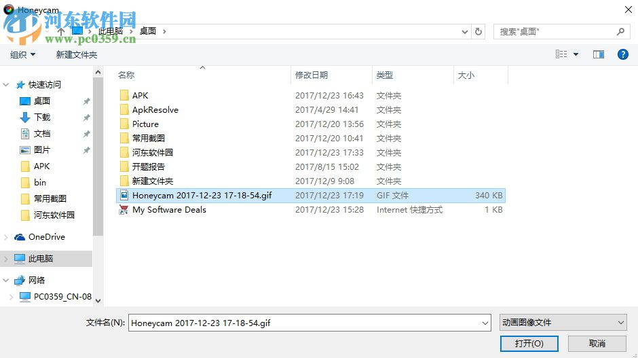Click the 此电脑 computer icon in sidebar
Screen dimensions: 638x358
[x=20, y=258]
